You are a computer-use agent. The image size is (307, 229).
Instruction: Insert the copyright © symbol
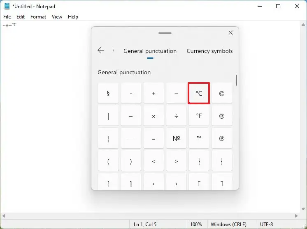222,93
